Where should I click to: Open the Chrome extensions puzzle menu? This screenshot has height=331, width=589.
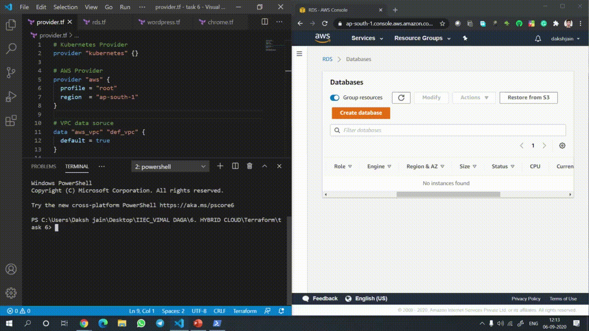[556, 23]
